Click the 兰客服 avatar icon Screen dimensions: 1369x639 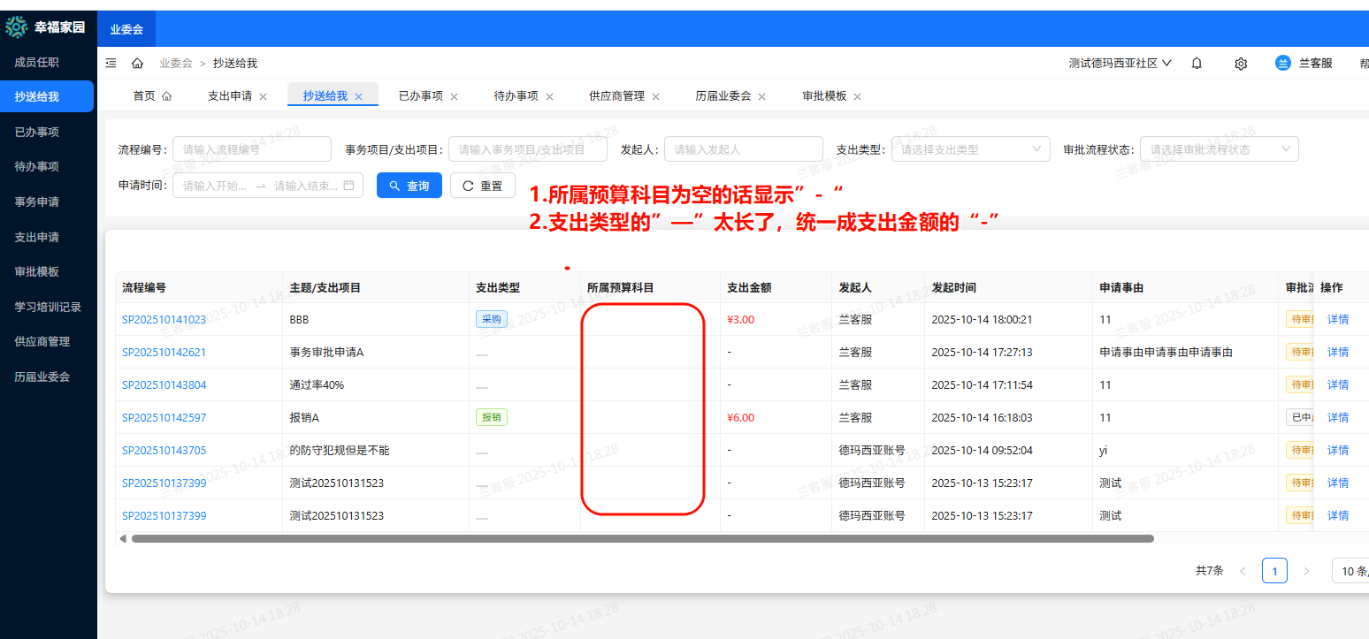[1282, 63]
